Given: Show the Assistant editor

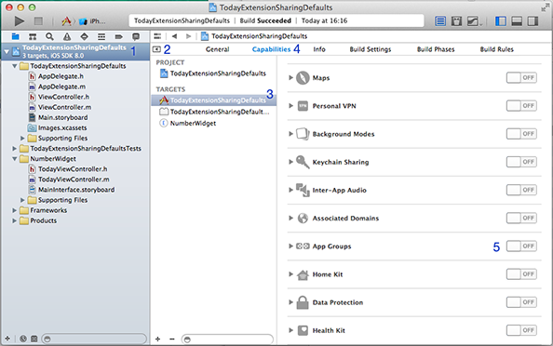Looking at the screenshot, I should [x=456, y=21].
